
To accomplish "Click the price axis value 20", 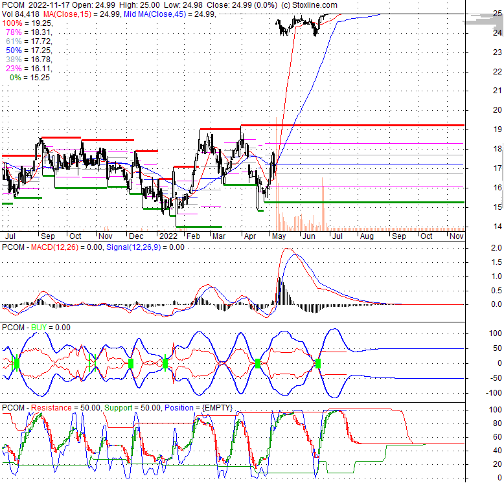I will point(498,110).
